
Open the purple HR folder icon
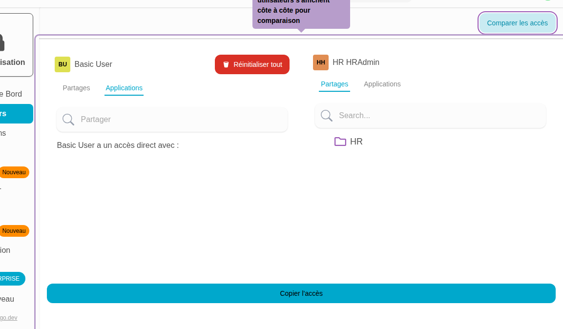coord(340,141)
